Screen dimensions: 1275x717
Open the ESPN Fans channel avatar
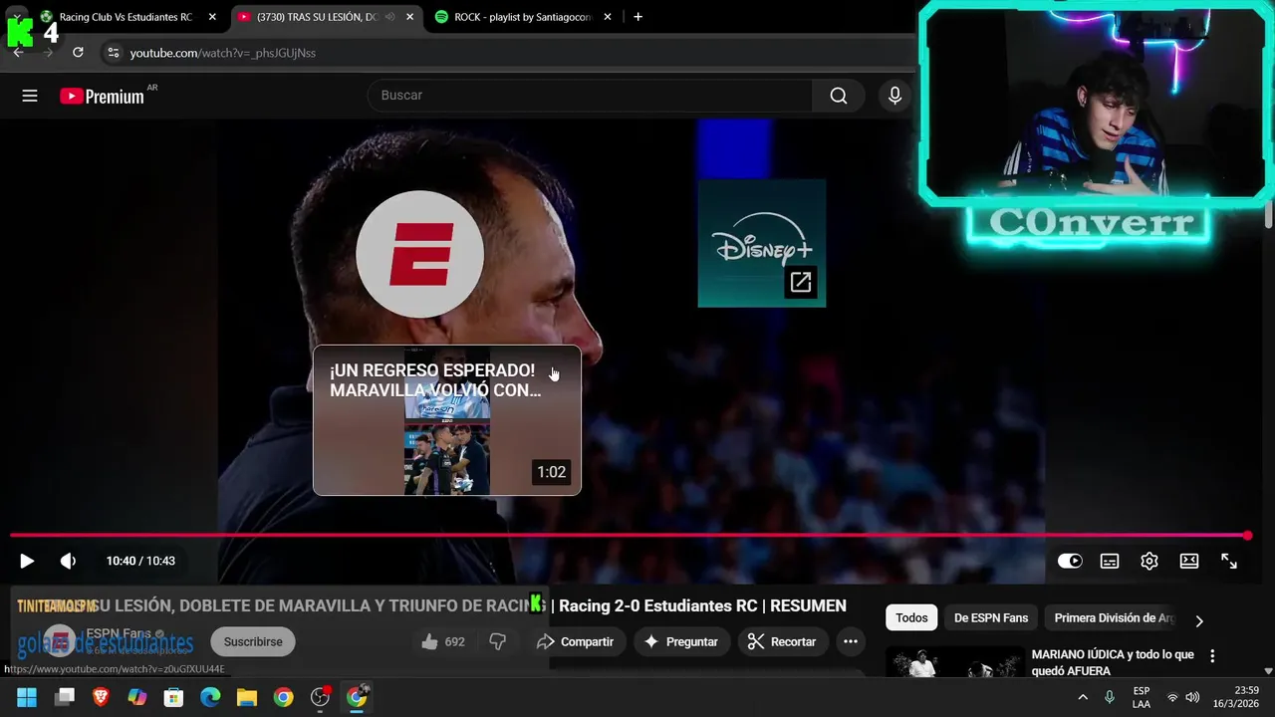tap(60, 641)
